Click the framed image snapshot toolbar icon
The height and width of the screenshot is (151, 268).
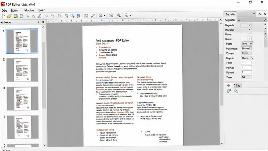[x=86, y=16]
